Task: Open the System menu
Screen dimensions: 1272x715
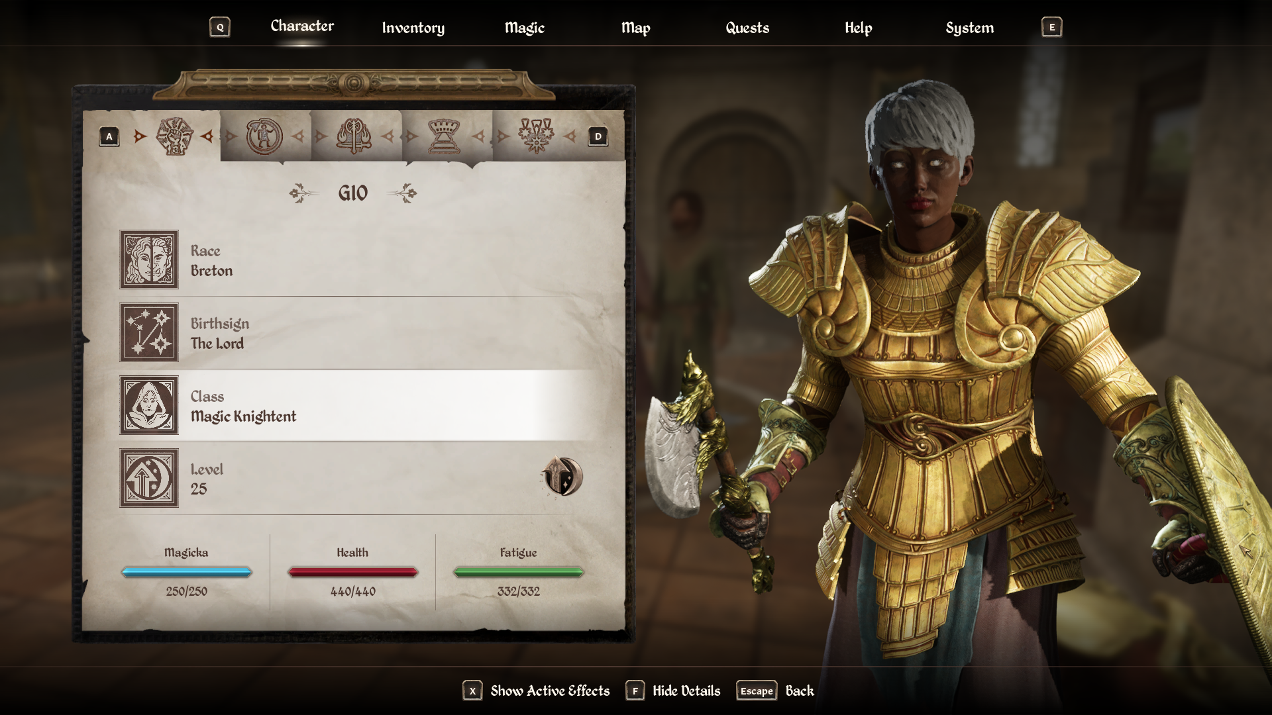Action: pos(970,28)
